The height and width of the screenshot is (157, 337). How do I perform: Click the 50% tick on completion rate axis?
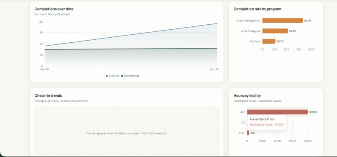pyautogui.click(x=287, y=49)
